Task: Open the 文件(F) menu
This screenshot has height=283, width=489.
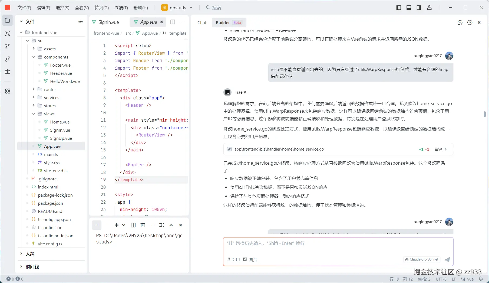Action: click(24, 8)
